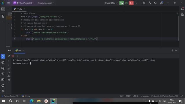Launch Microsoft Edge from the taskbar
The image size is (185, 104).
coord(32,101)
